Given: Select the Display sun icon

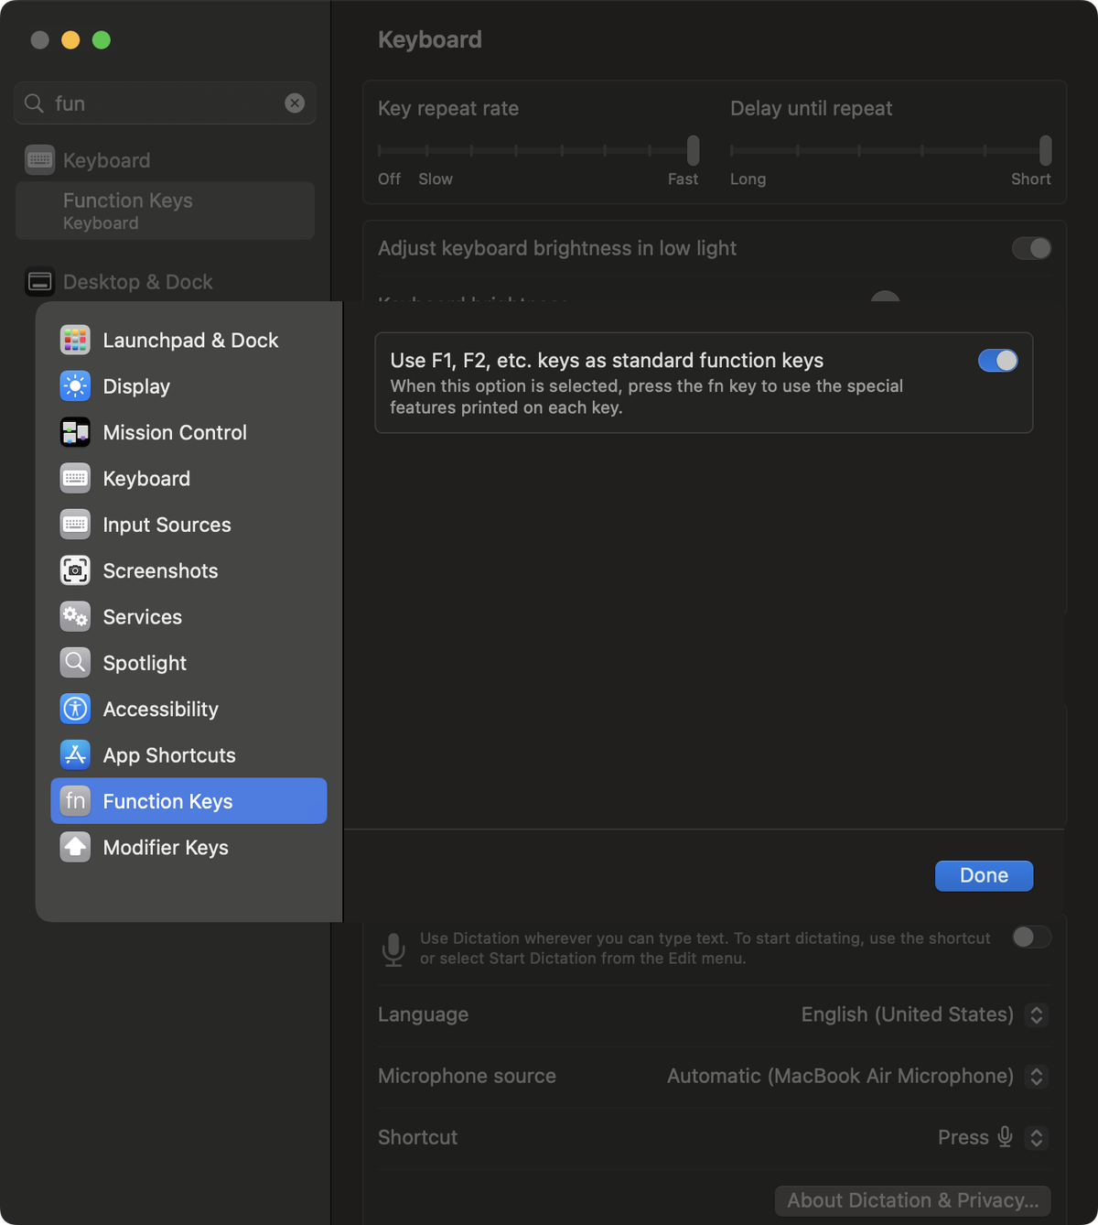Looking at the screenshot, I should (75, 386).
